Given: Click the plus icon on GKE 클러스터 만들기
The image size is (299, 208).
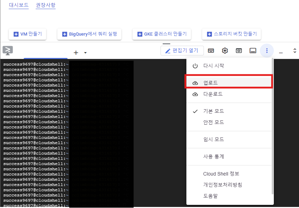Looking at the screenshot, I should (x=140, y=34).
